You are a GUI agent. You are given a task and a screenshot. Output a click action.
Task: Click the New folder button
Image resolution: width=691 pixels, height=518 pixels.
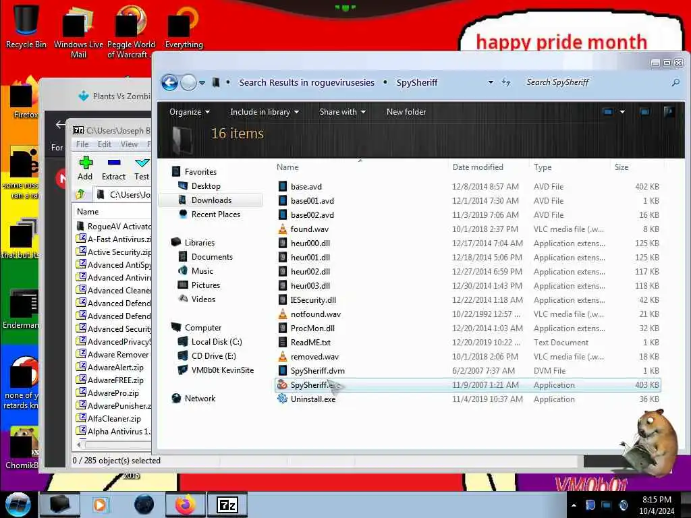406,112
